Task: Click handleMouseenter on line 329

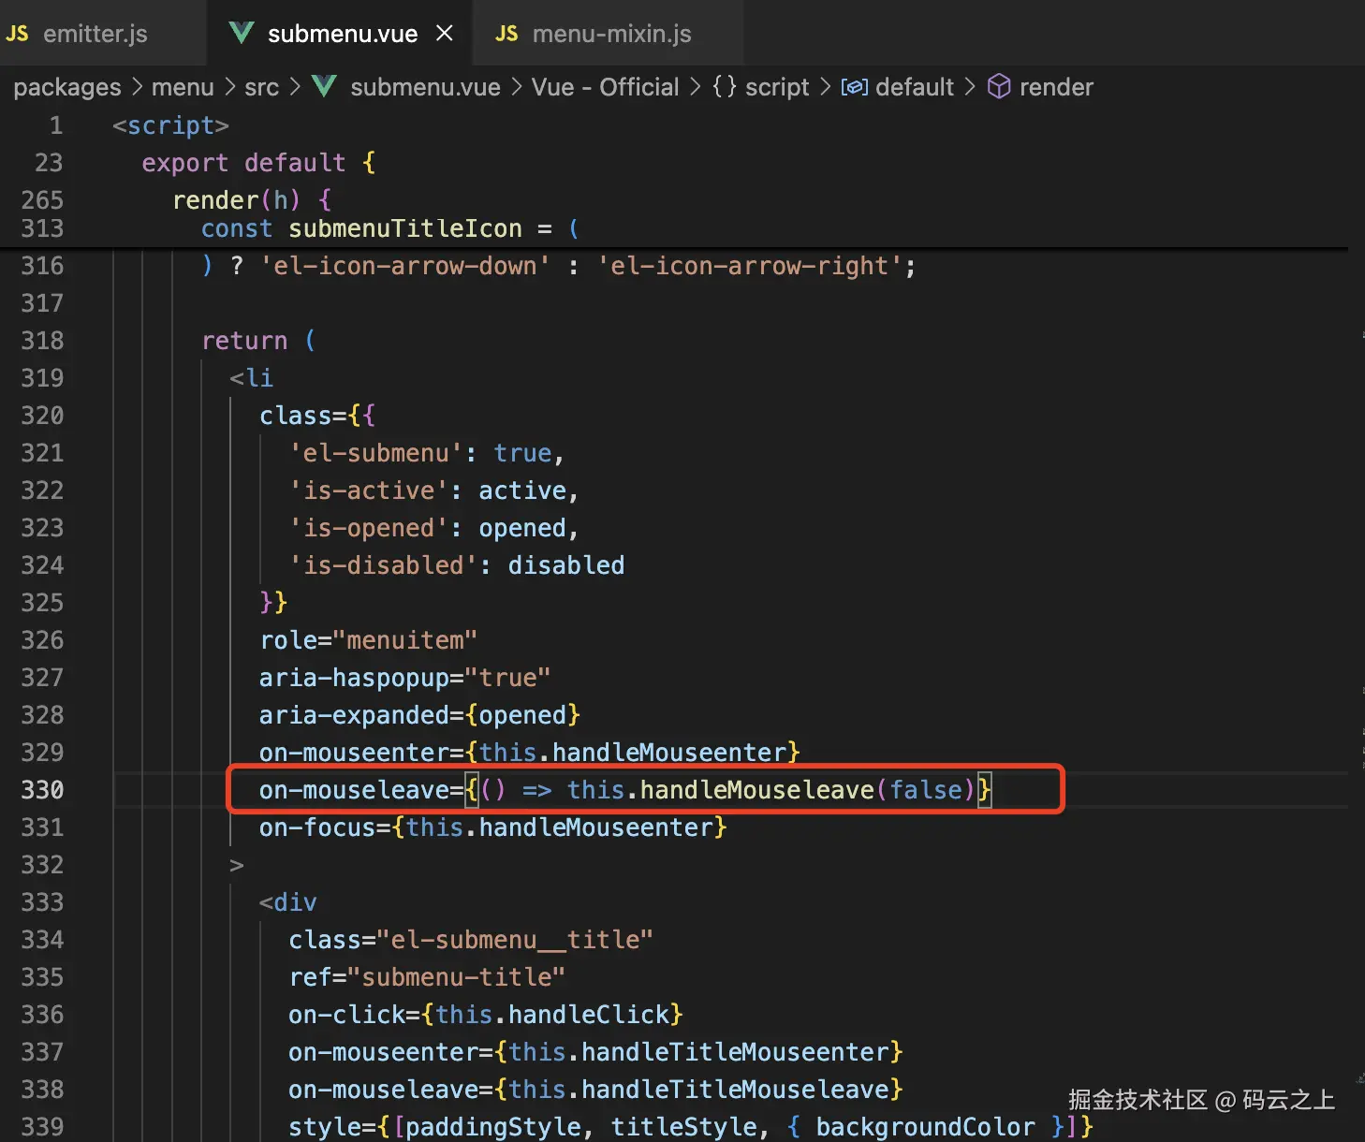Action: pos(668,753)
